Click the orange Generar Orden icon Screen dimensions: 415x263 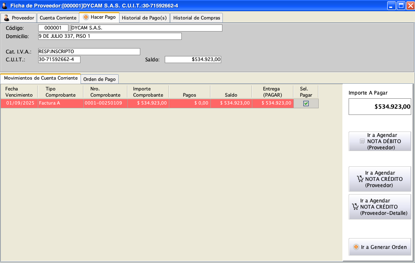coord(356,247)
